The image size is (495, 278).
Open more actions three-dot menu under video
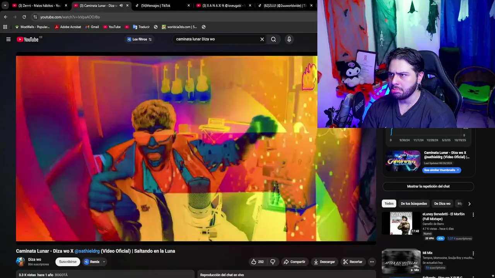coord(372,262)
